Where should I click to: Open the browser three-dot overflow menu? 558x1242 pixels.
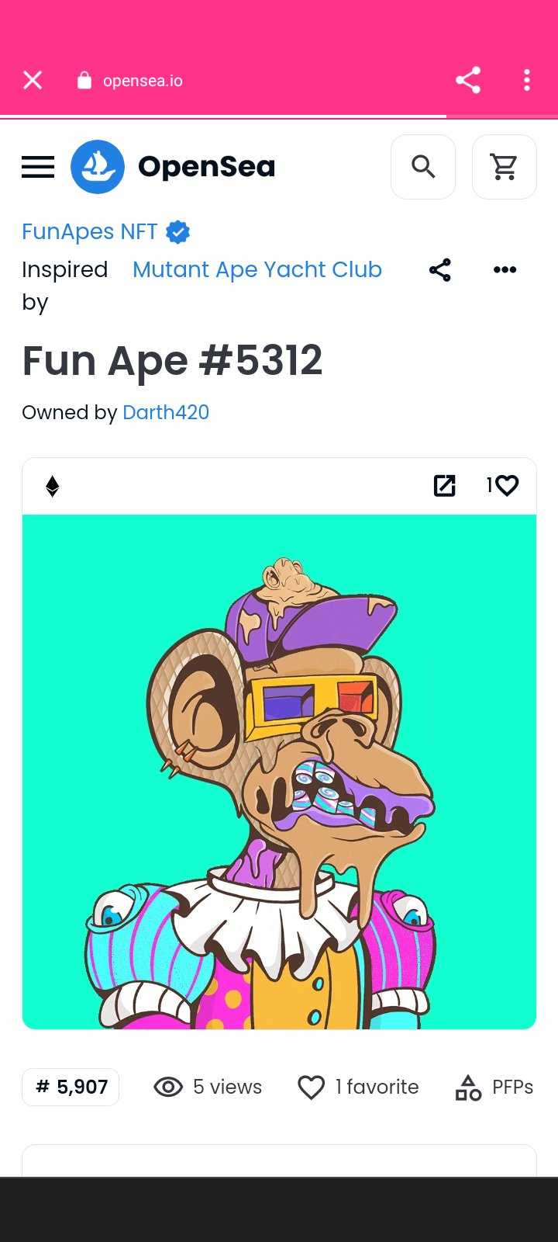pyautogui.click(x=527, y=80)
